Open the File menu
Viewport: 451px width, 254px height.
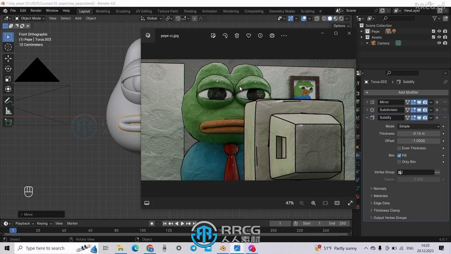[13, 11]
